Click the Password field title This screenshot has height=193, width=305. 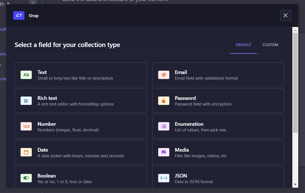(185, 98)
